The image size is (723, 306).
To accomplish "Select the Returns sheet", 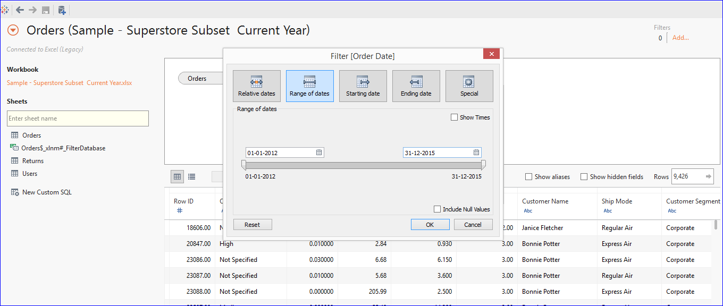I will pyautogui.click(x=33, y=160).
